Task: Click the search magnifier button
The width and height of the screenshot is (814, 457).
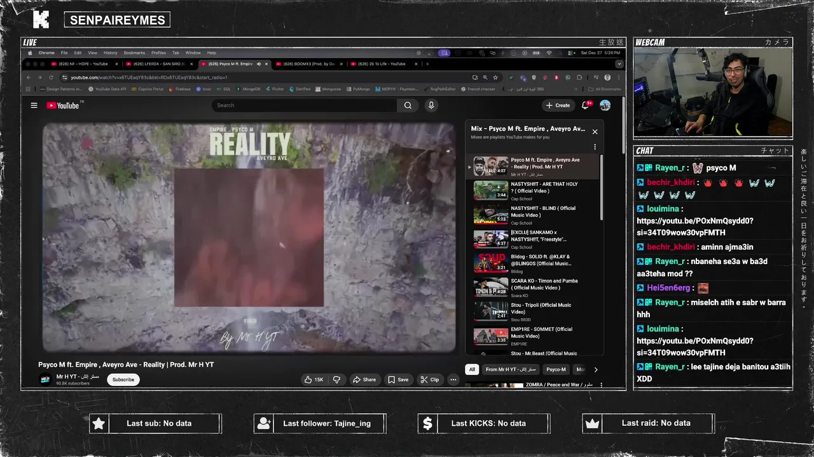Action: point(408,105)
